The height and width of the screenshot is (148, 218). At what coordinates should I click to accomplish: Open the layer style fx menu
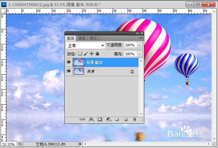tap(91, 119)
